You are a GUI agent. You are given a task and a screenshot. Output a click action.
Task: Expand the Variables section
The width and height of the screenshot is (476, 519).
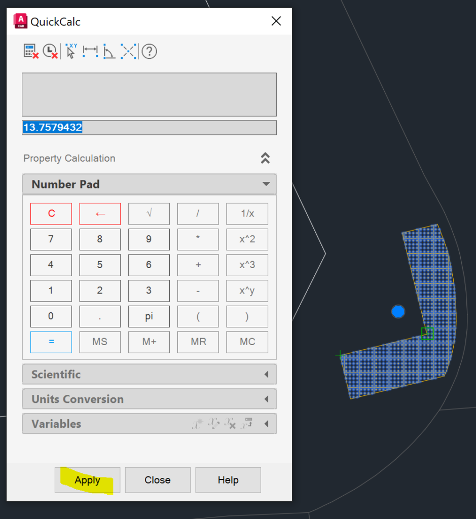(149, 424)
